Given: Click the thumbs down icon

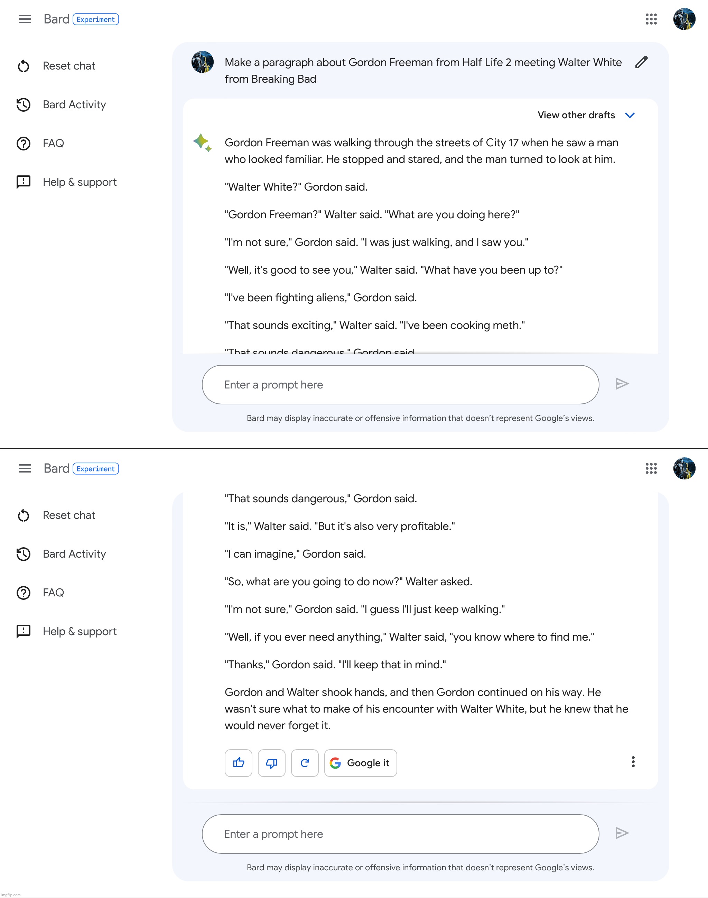Looking at the screenshot, I should tap(271, 762).
